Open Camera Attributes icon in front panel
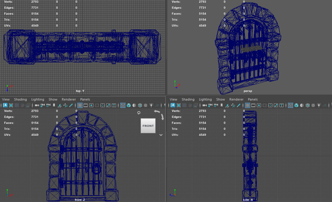Screen dimensions: 332x202 click(48, 105)
